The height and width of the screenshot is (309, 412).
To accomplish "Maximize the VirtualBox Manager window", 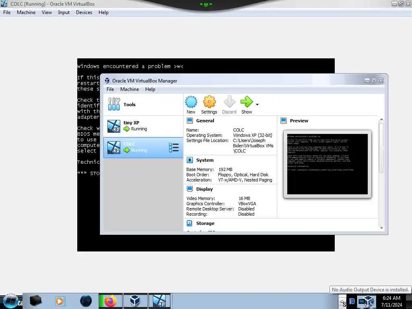I will tap(374, 80).
